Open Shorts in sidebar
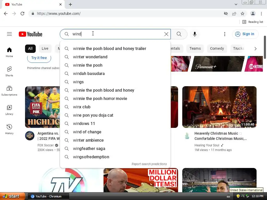Screen dimensions: 267x200 (9, 71)
